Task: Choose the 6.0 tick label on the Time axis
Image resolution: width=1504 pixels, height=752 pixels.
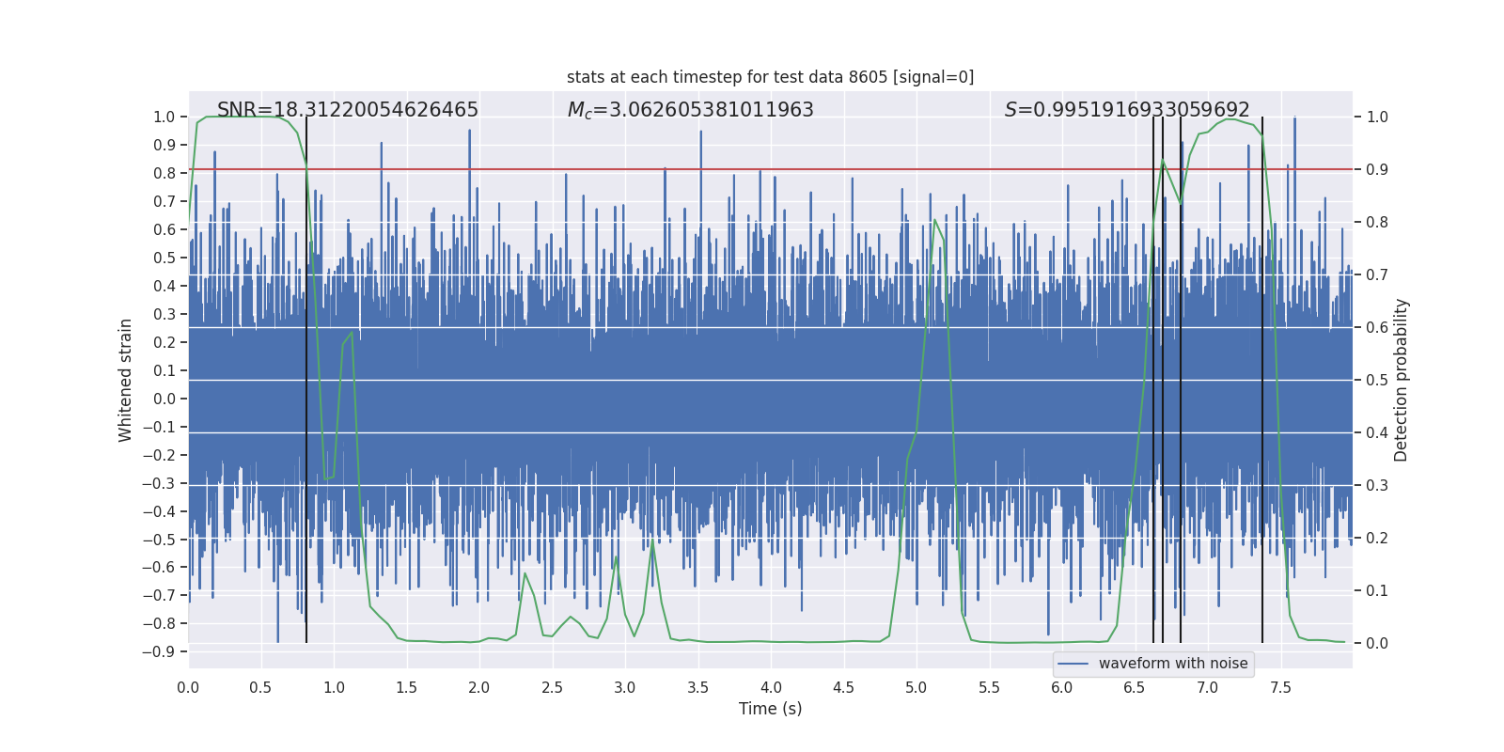Action: coord(1062,687)
